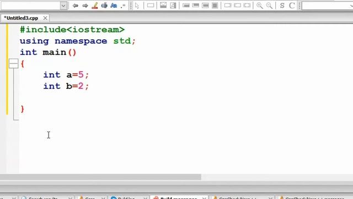Switch to the Build log tab
The image size is (353, 199).
point(126,198)
